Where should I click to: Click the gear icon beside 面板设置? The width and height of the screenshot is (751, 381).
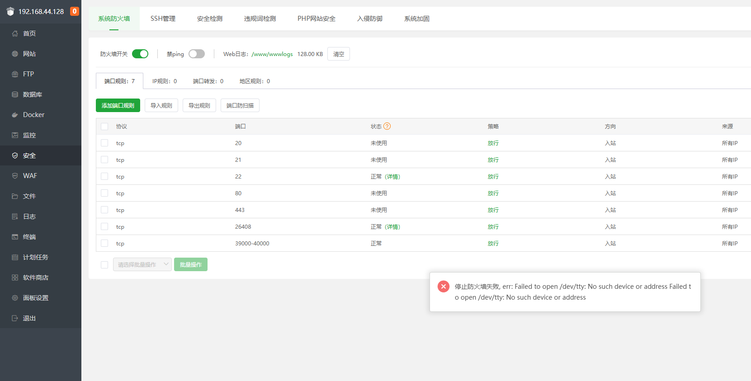pyautogui.click(x=15, y=298)
